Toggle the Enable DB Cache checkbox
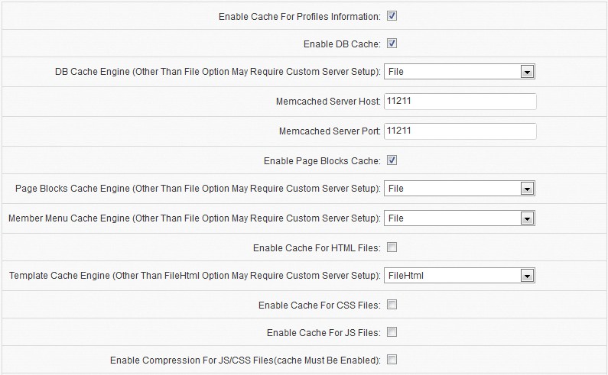The width and height of the screenshot is (608, 375). [x=392, y=44]
